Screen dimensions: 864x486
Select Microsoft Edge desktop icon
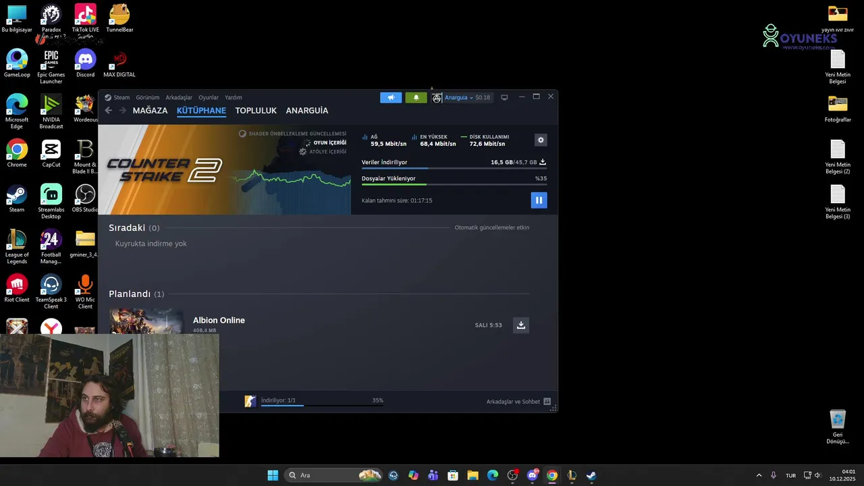pyautogui.click(x=17, y=112)
